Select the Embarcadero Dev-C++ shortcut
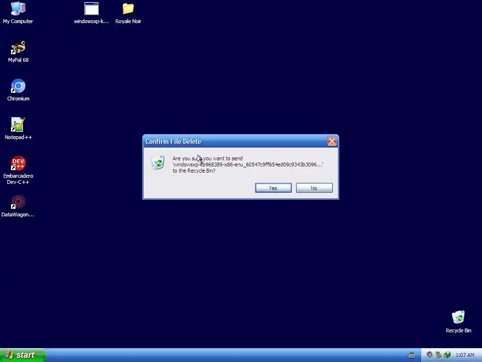This screenshot has height=362, width=482. point(18,170)
